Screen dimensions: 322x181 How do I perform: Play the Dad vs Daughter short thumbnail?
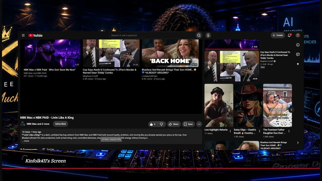click(277, 105)
